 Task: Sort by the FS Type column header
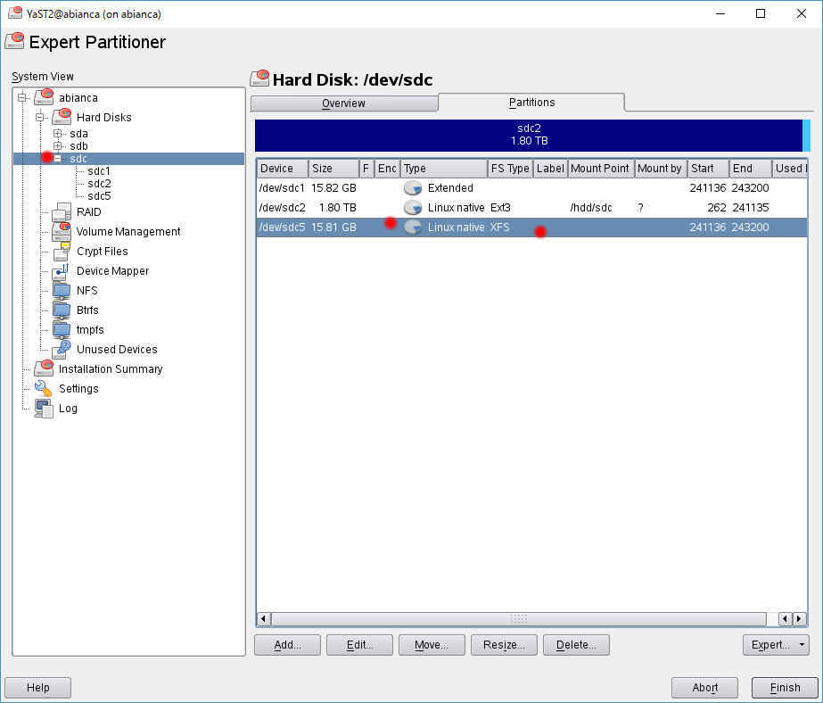coord(510,169)
